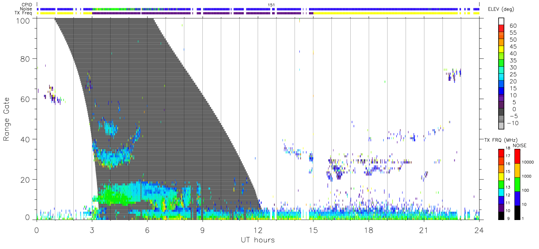Click the 30 label on ELEV colorbar
The height and width of the screenshot is (249, 539).
(513, 67)
